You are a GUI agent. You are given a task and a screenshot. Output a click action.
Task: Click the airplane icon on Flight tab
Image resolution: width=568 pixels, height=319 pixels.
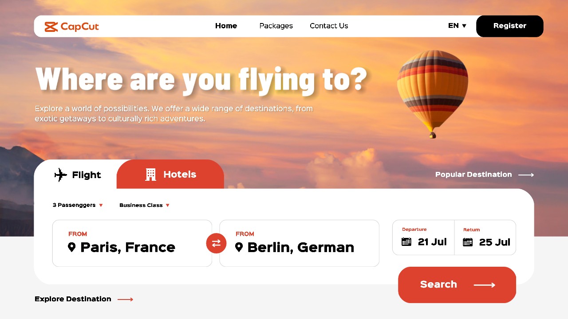(60, 175)
